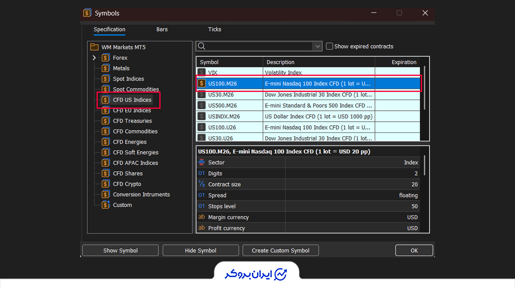Click Create Custom Symbol button
515x289 pixels.
(280, 250)
